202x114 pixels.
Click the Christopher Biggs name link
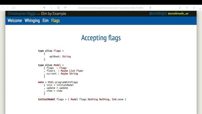(x=22, y=14)
